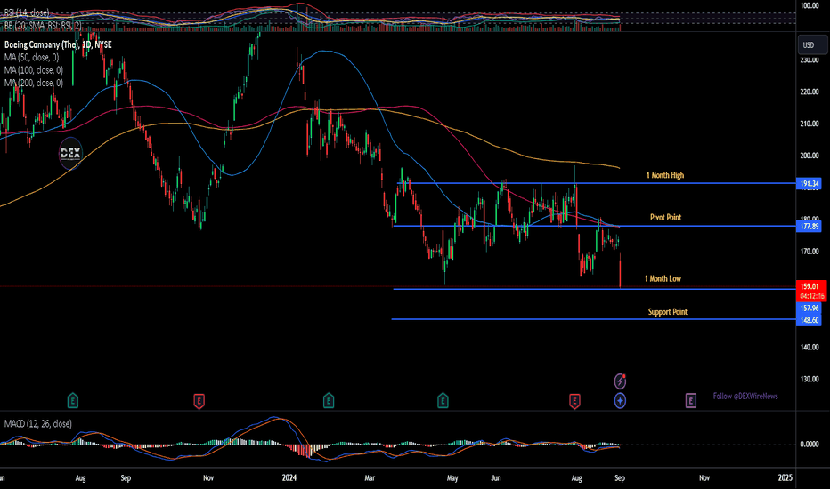The image size is (830, 489).
Task: Select the BB (20, SMA, RSI) indicator legend
Action: click(43, 25)
